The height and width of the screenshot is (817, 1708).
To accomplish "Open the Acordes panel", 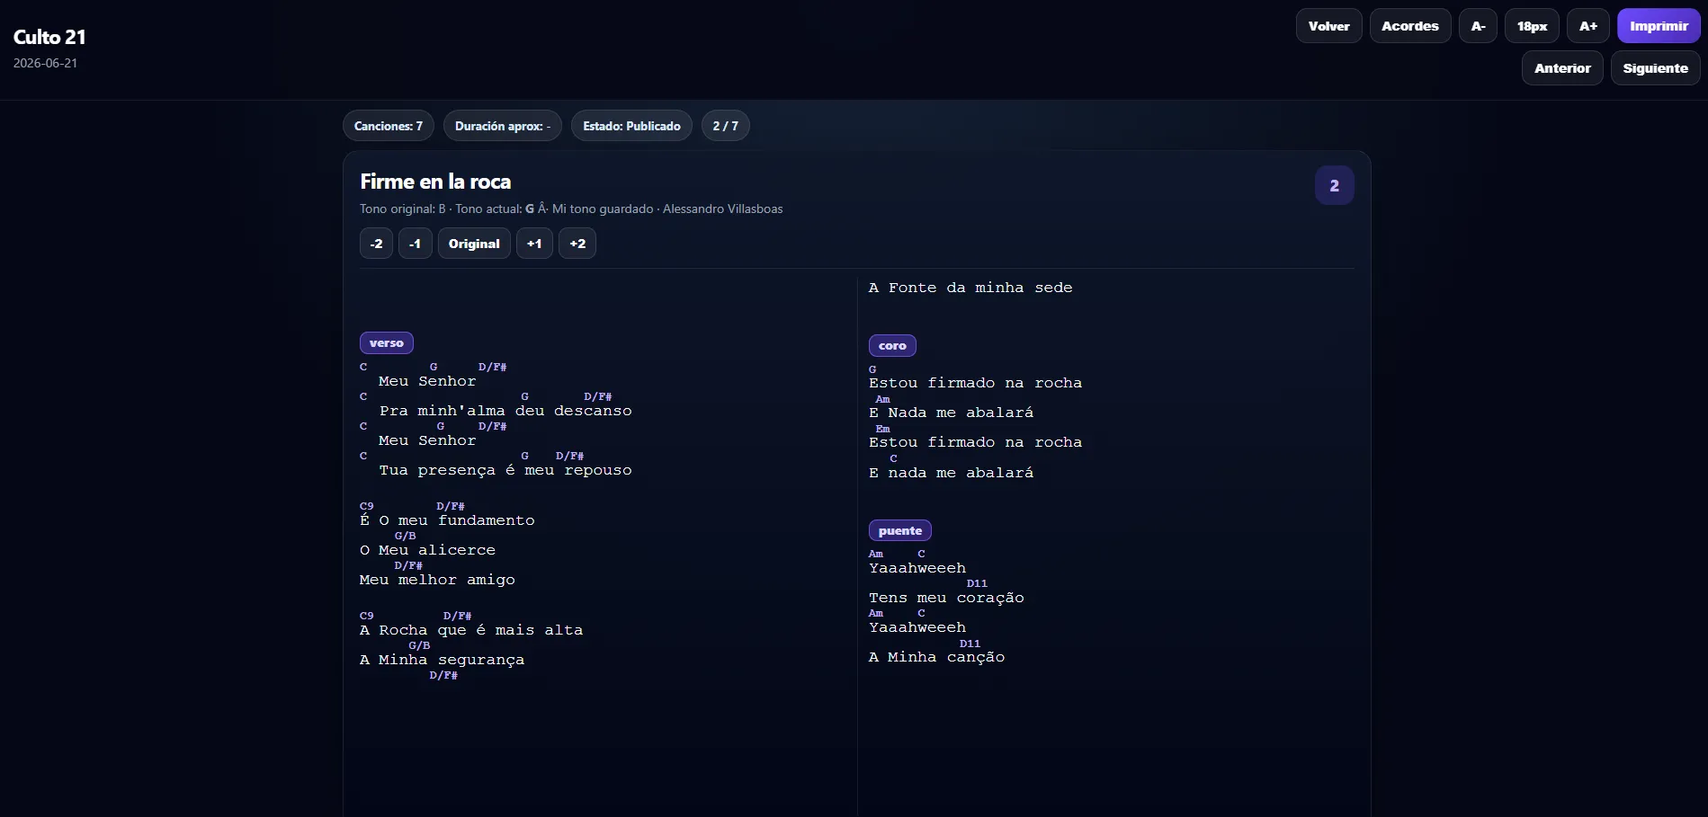I will click(x=1409, y=26).
